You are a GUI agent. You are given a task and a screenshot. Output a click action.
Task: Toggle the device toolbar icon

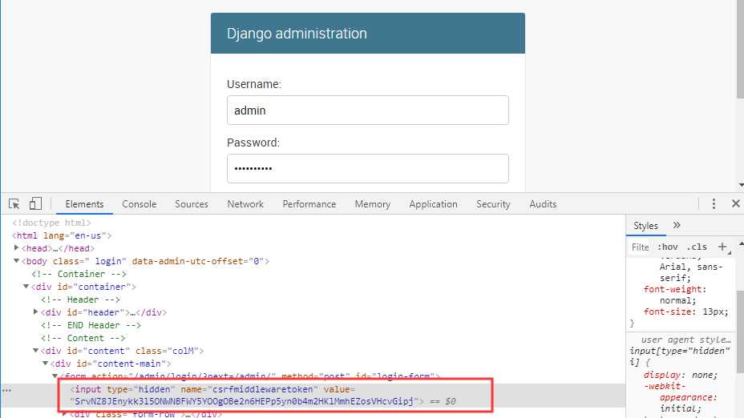35,203
